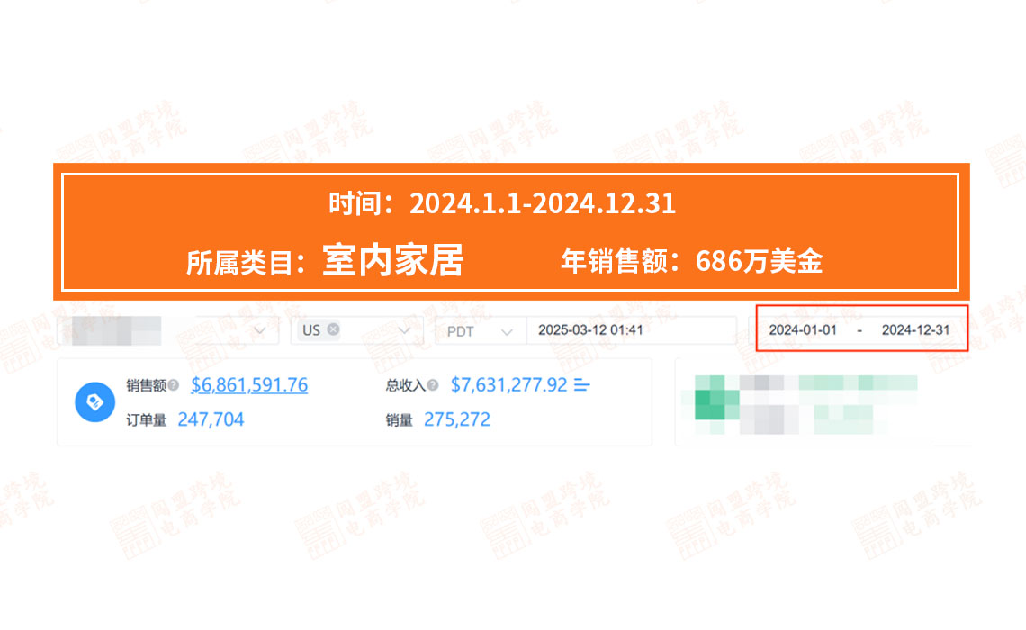This screenshot has height=630, width=1026.
Task: Open the US marketplace dropdown arrow
Action: coord(404,330)
